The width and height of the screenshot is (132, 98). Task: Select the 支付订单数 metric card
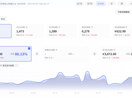pyautogui.click(x=29, y=31)
